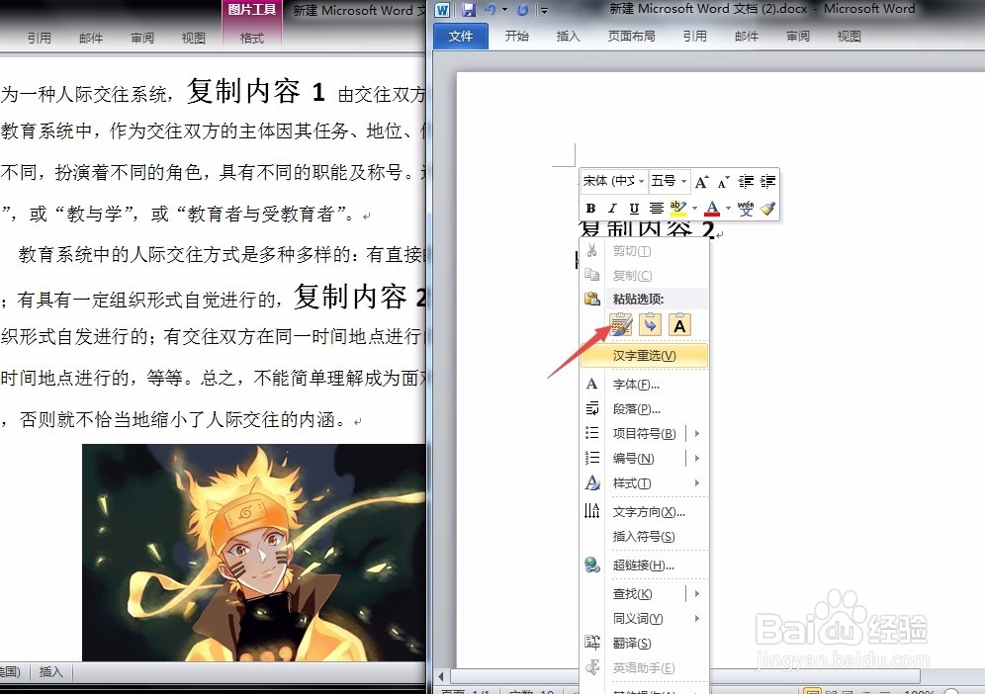985x694 pixels.
Task: Open the 五号 font size dropdown
Action: 683,182
